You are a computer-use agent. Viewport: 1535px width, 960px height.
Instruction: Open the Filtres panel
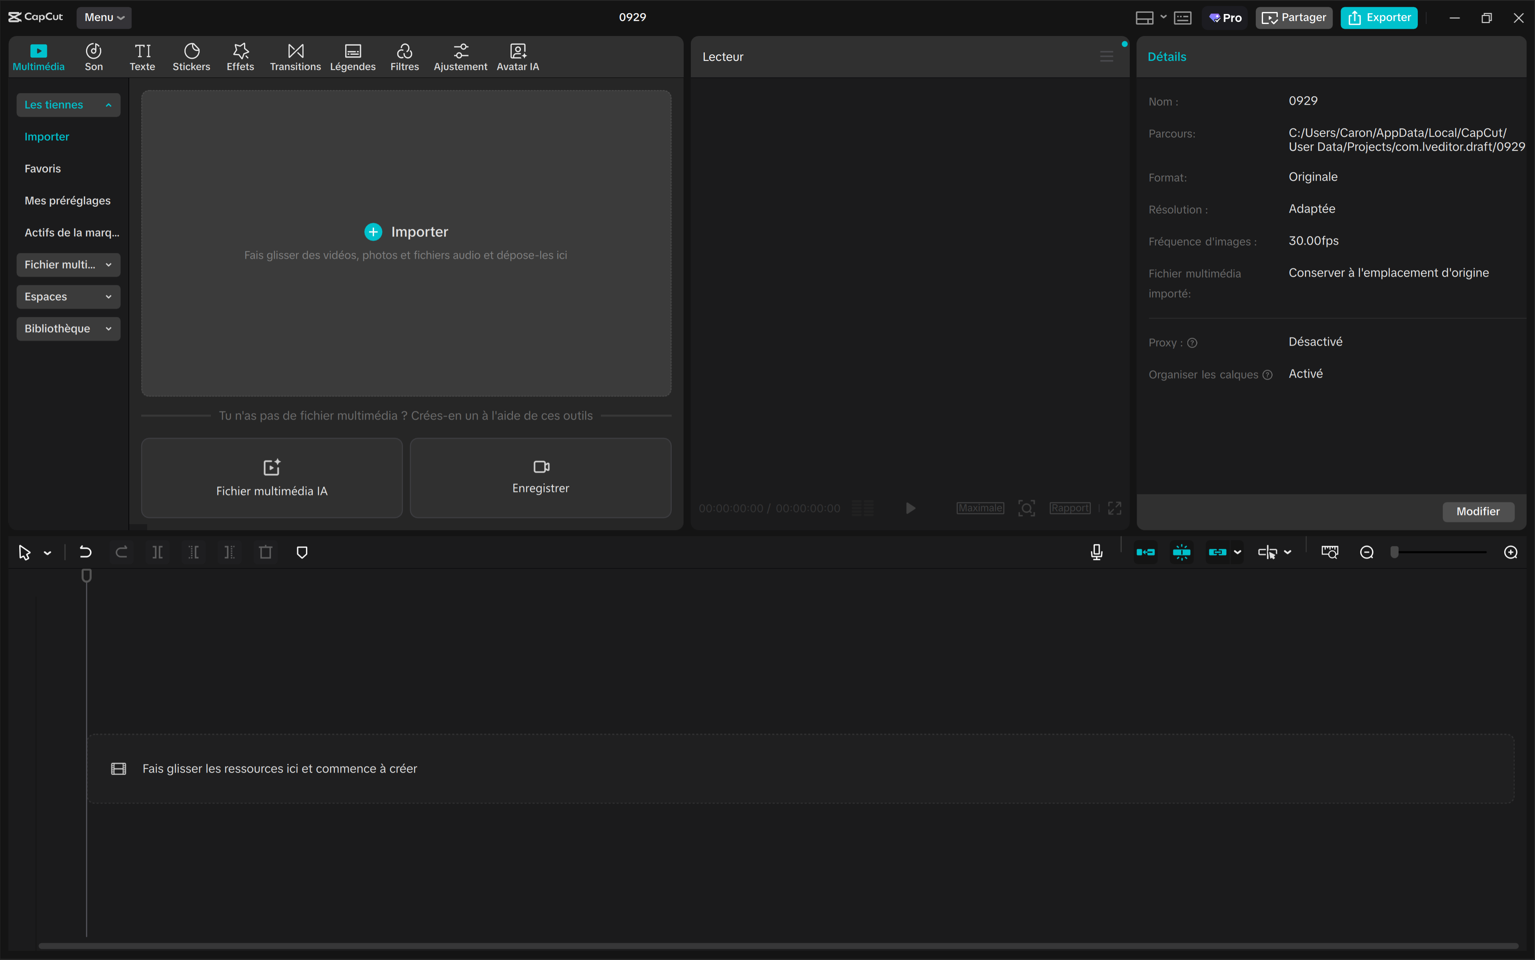(x=404, y=56)
